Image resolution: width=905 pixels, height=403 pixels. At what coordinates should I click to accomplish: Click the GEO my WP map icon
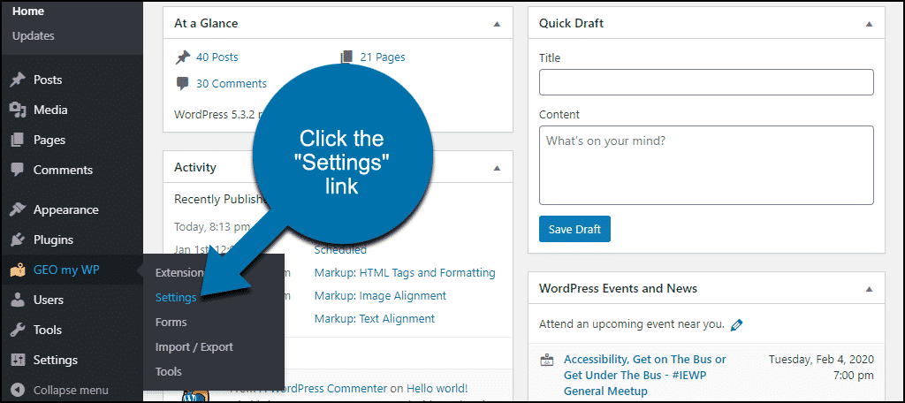[x=18, y=270]
